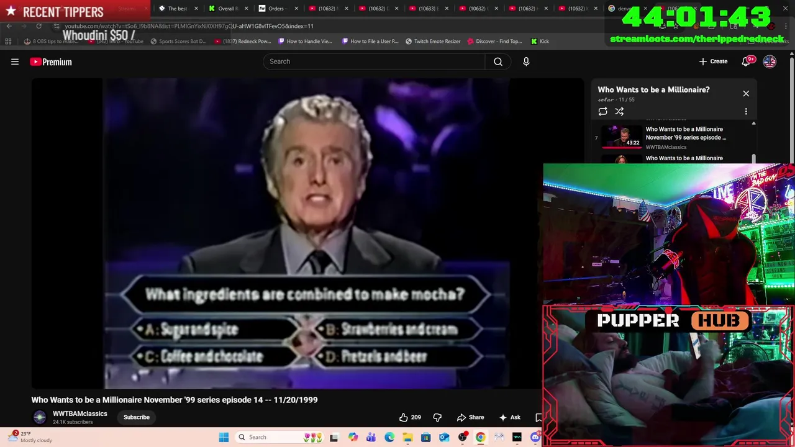Click the Create button

click(713, 61)
